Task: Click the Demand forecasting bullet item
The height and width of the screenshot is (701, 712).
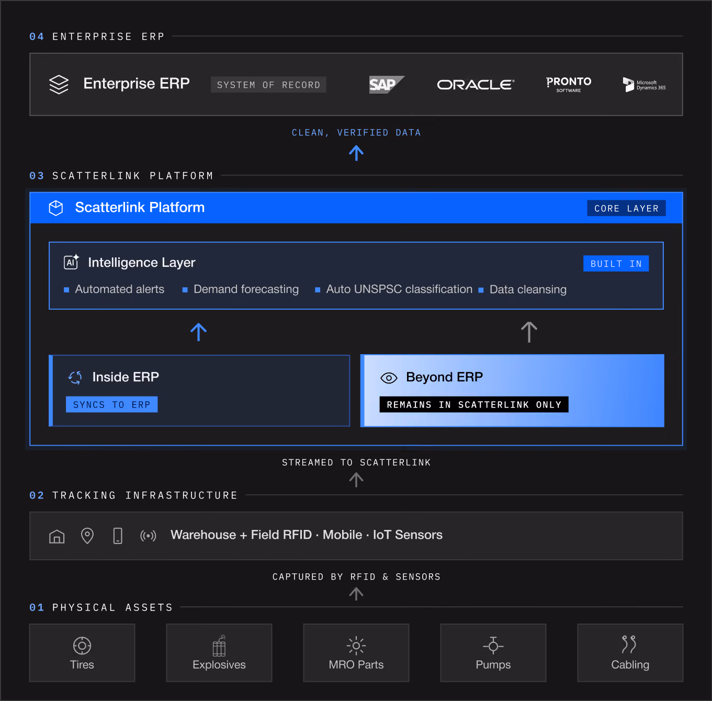Action: pos(241,289)
